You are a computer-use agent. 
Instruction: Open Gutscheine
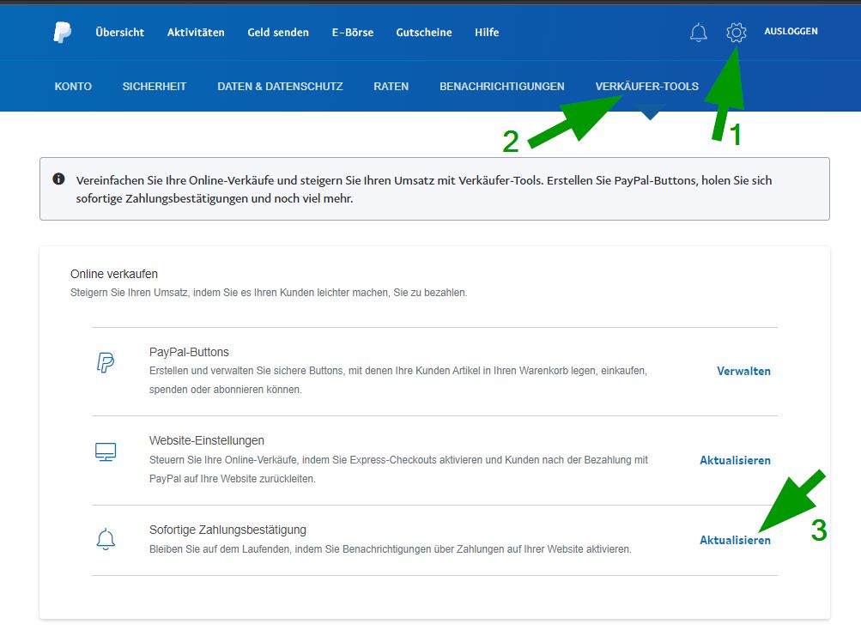[x=424, y=33]
